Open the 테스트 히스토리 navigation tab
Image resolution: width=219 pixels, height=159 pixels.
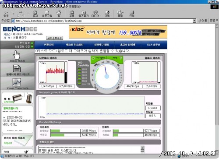(74, 45)
